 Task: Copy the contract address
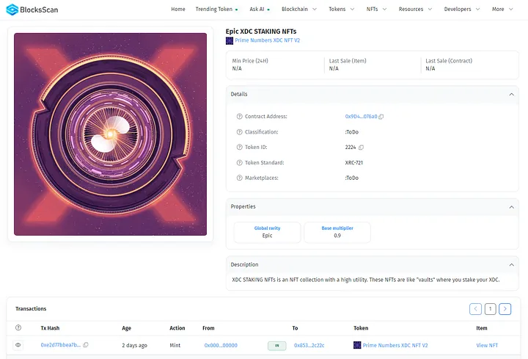coord(381,117)
